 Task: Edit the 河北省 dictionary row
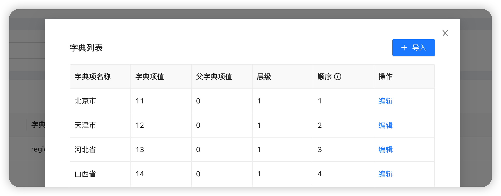385,149
